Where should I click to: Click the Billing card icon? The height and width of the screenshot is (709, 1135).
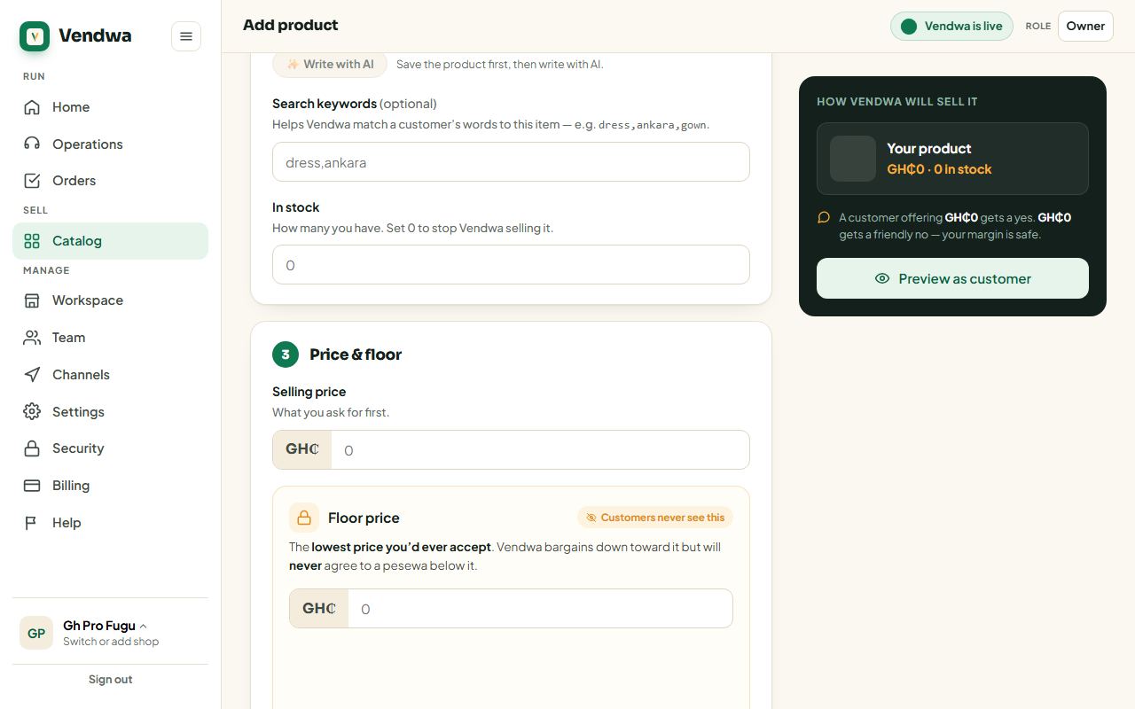click(x=32, y=486)
